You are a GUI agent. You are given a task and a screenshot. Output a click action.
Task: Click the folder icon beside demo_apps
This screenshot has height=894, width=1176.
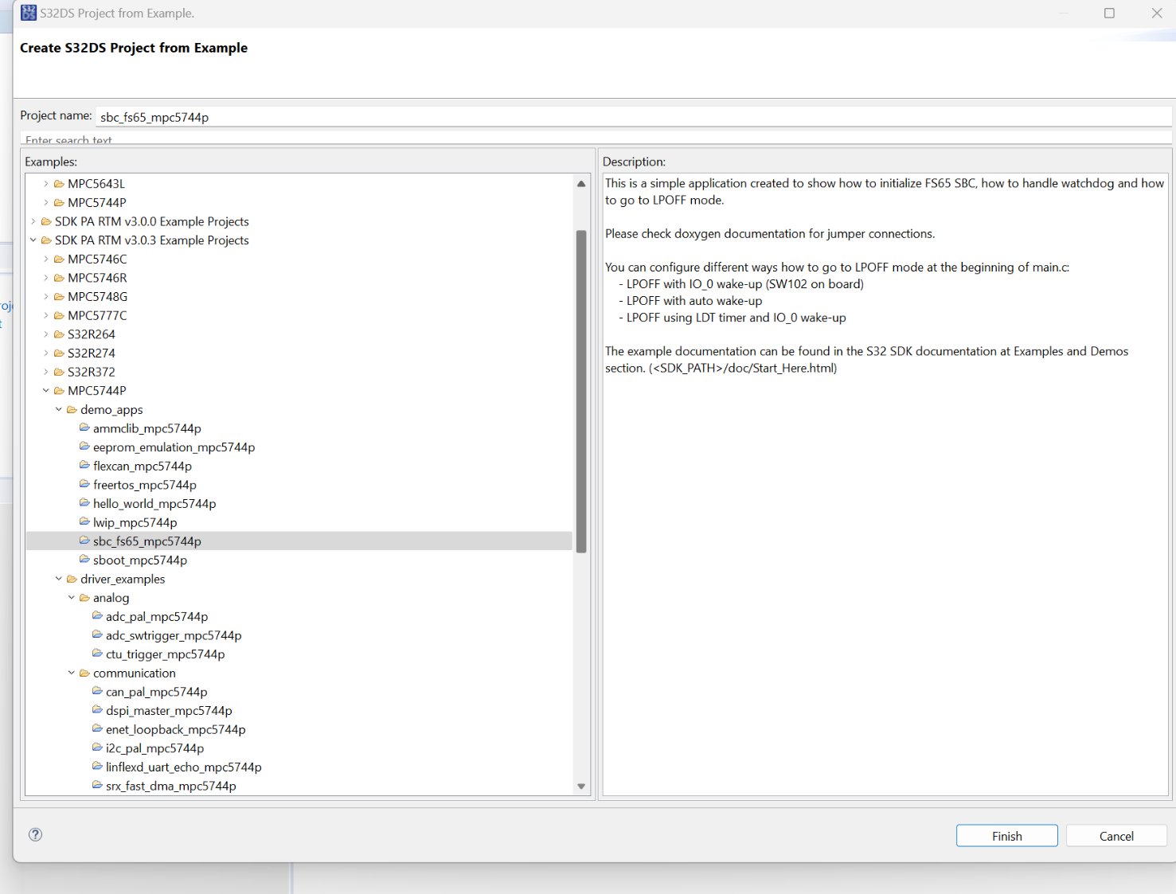(x=72, y=409)
